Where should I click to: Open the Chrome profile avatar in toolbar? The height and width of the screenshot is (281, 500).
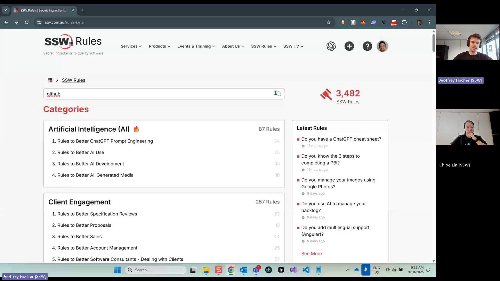[x=419, y=22]
